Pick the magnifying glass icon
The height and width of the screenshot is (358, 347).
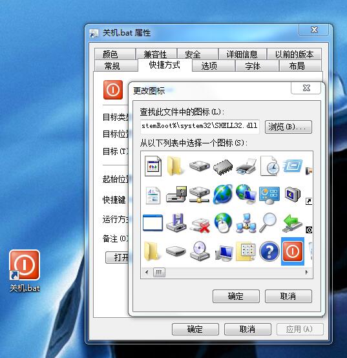268,222
